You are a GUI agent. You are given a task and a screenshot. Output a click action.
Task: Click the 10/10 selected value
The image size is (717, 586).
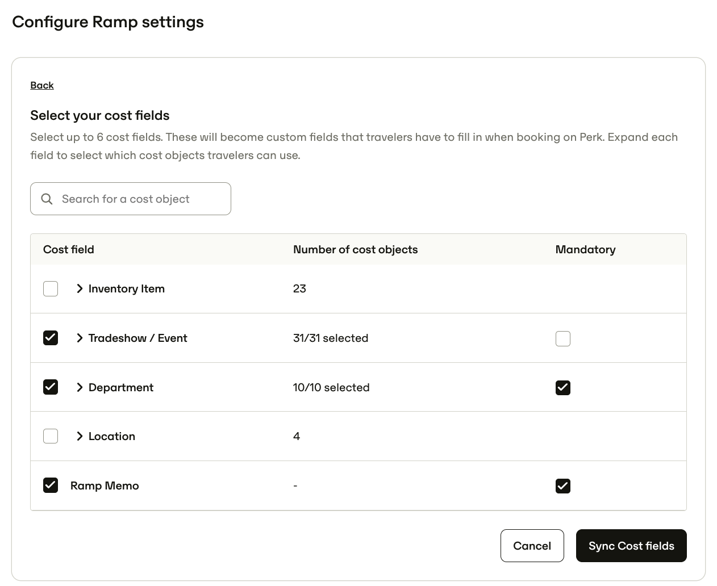[331, 387]
